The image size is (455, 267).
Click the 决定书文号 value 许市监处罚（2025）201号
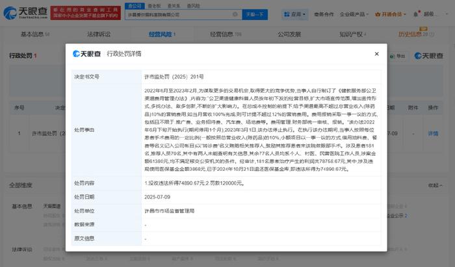pos(174,77)
